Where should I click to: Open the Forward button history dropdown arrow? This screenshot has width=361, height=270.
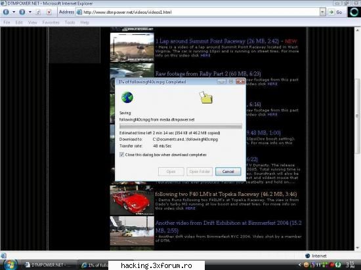click(x=30, y=12)
